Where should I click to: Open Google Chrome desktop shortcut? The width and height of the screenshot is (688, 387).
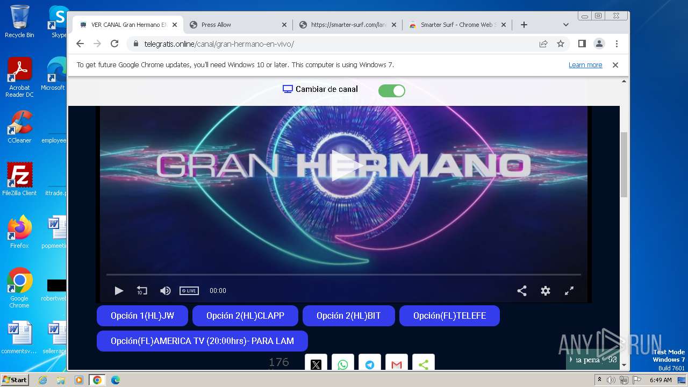(19, 288)
